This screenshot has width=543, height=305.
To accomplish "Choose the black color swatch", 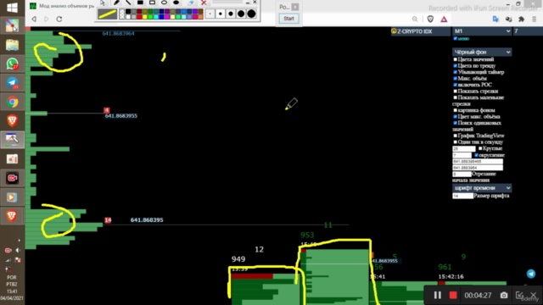I will pos(128,12).
